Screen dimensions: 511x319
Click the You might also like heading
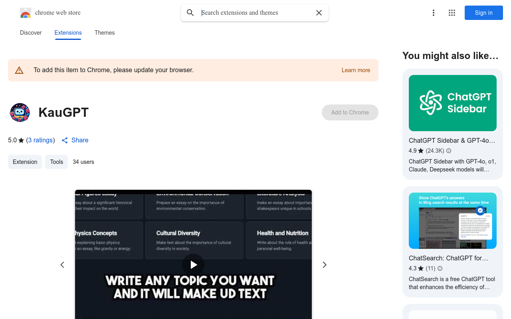450,56
